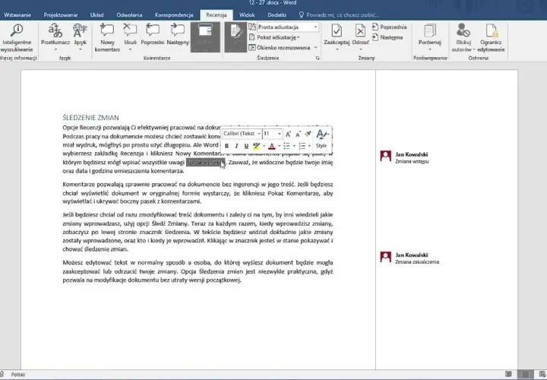Click the Okienko recenzowania button
Image resolution: width=547 pixels, height=380 pixels.
point(280,47)
